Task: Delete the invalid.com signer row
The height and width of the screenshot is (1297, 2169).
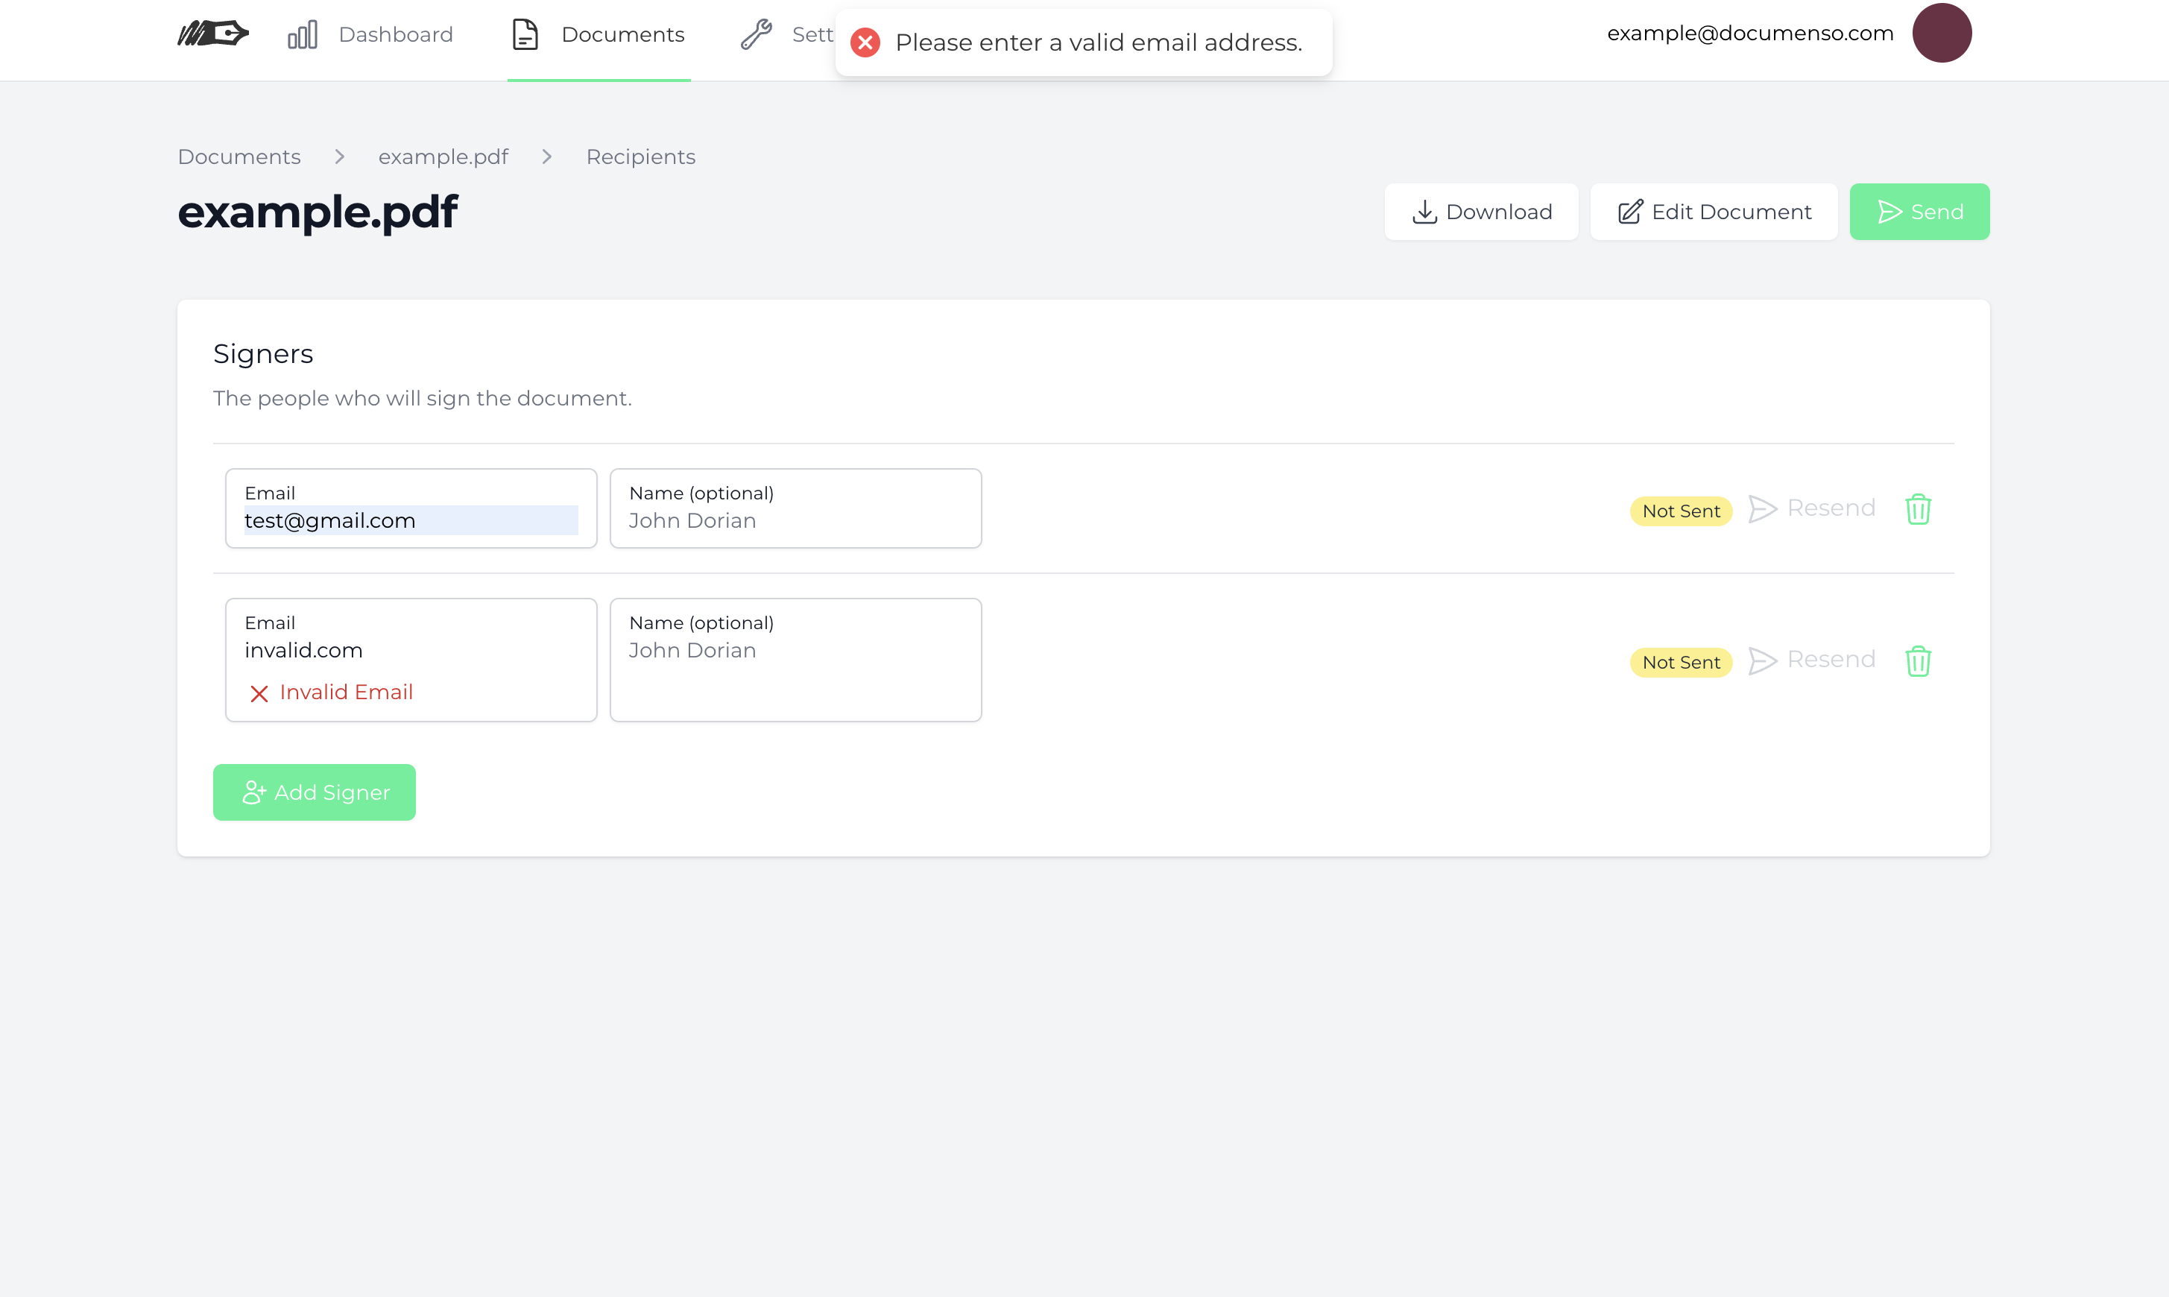Action: pos(1917,660)
